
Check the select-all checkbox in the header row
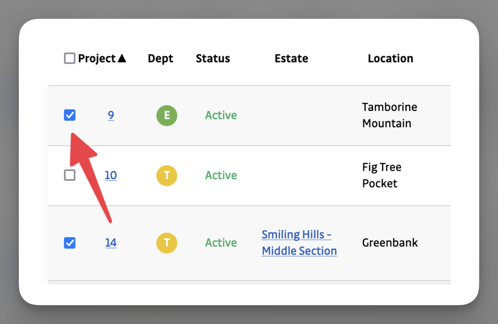(69, 58)
